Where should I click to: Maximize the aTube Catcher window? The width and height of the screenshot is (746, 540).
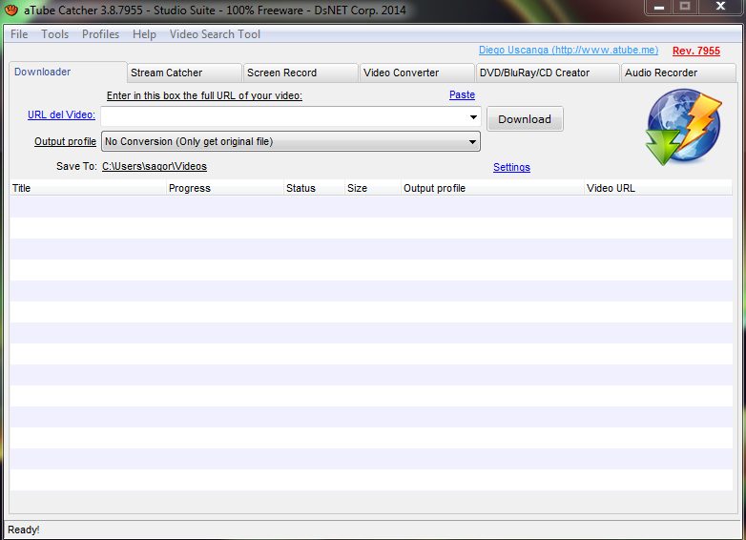(685, 7)
